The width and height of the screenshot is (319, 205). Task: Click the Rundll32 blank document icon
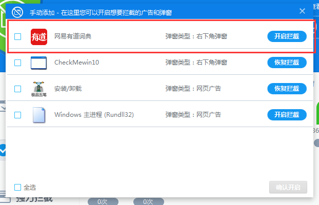(39, 115)
